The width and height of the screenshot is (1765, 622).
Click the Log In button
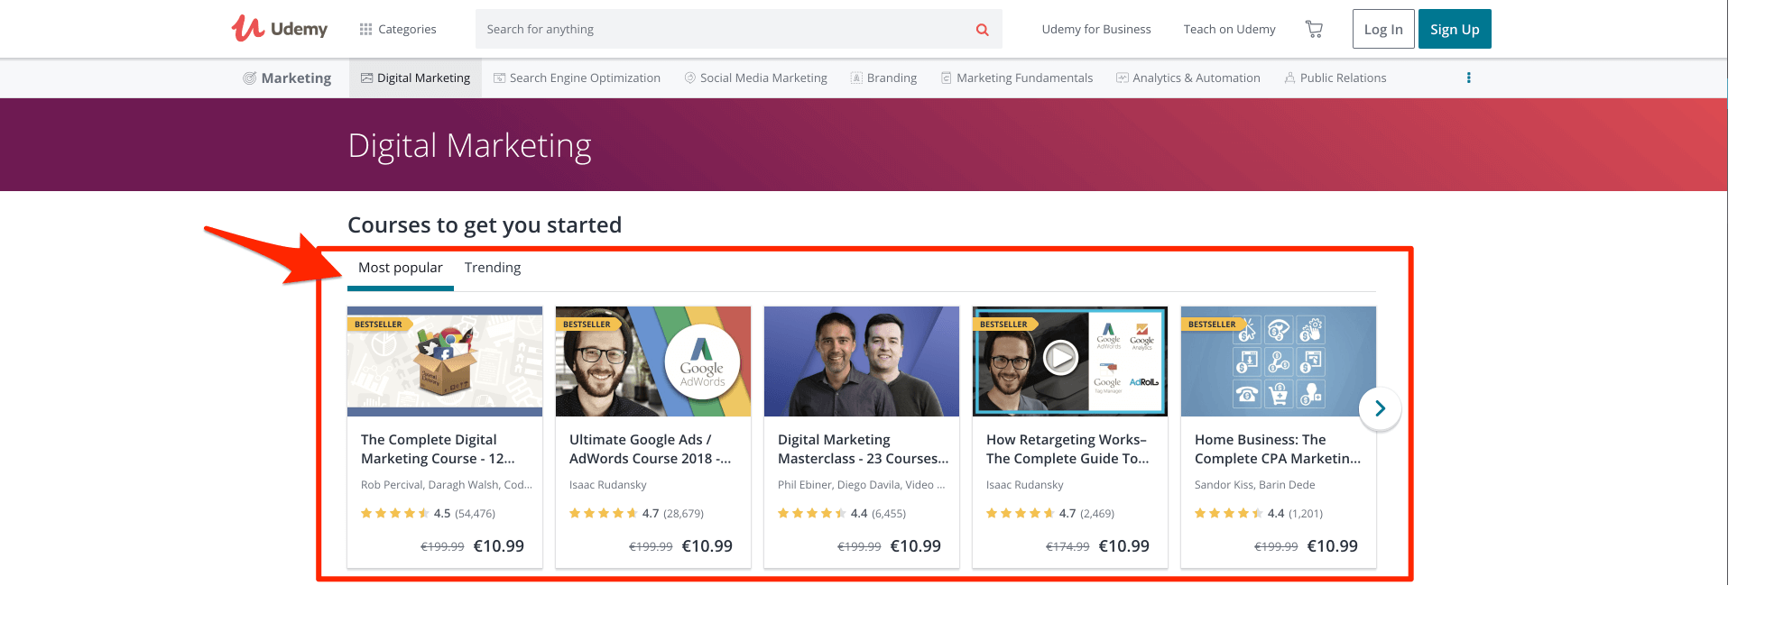[1383, 29]
